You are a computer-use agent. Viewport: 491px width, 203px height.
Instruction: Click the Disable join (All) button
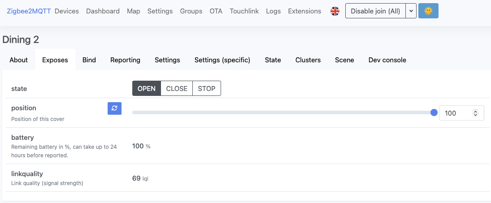375,11
